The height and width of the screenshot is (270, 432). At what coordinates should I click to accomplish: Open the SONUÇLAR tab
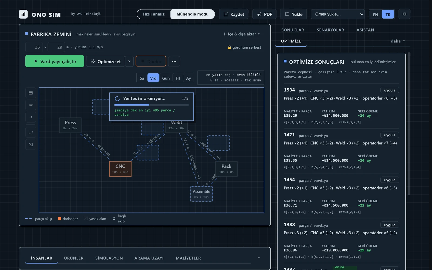(x=292, y=30)
